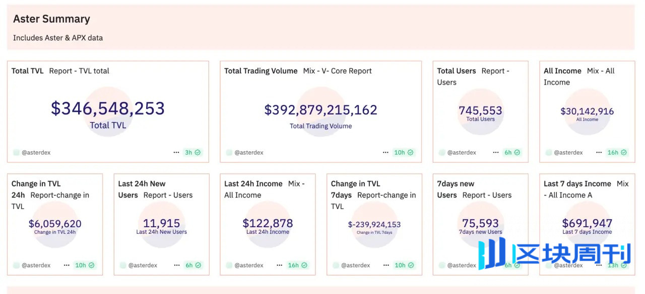Click the 16h refresh badge on All Income
The width and height of the screenshot is (645, 294).
coord(616,152)
